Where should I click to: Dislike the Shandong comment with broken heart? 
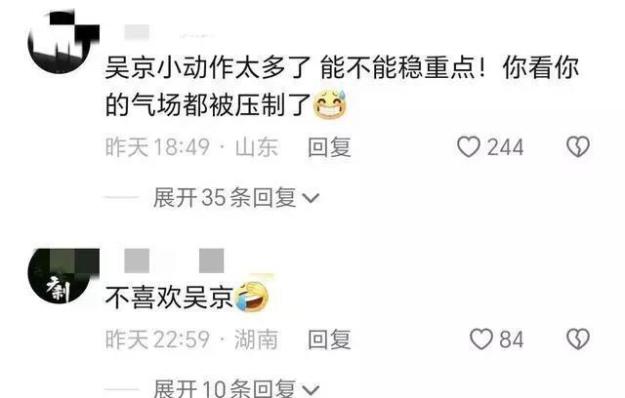pyautogui.click(x=578, y=147)
